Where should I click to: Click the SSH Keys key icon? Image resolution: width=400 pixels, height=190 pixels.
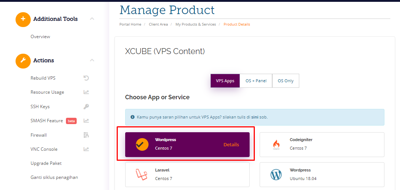point(86,107)
